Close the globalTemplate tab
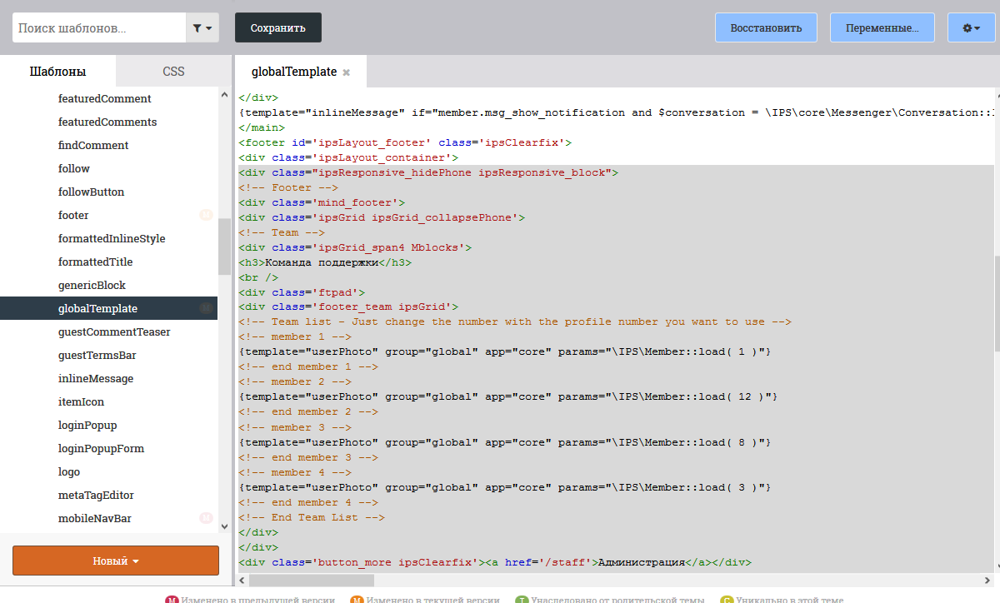The image size is (1000, 603). click(347, 72)
